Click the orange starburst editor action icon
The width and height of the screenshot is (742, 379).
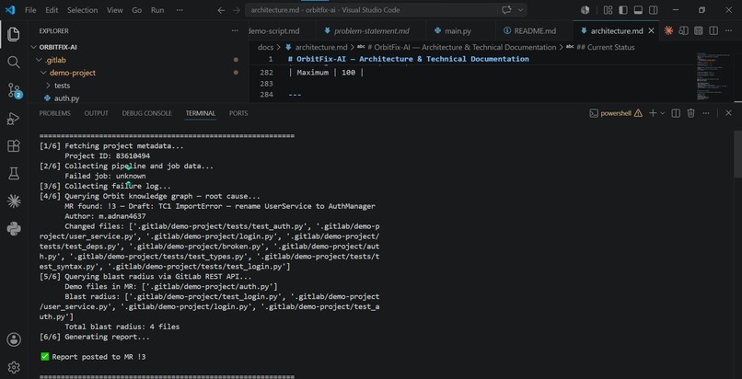click(x=668, y=30)
